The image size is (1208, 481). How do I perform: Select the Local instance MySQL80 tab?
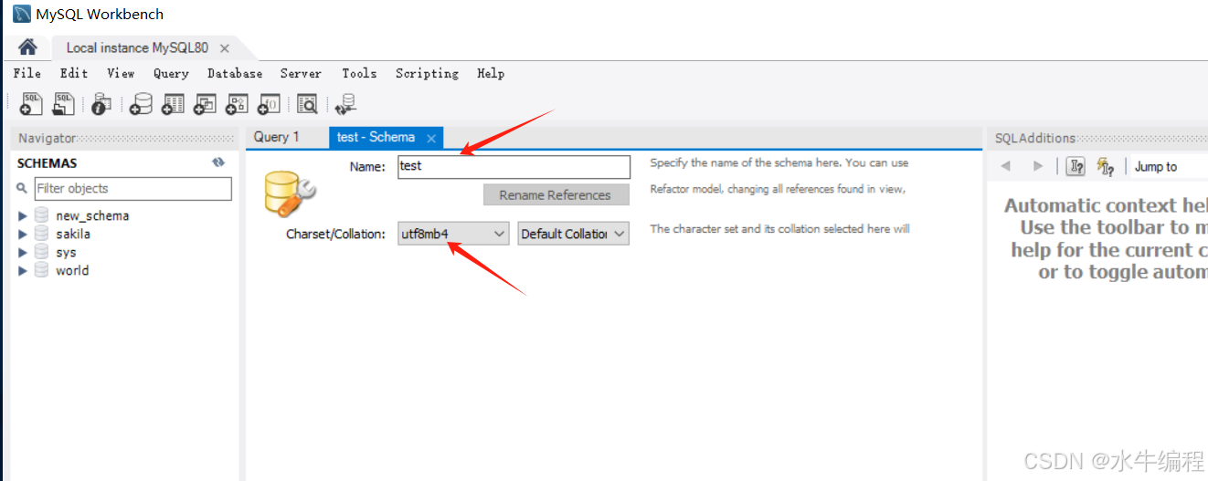(137, 47)
